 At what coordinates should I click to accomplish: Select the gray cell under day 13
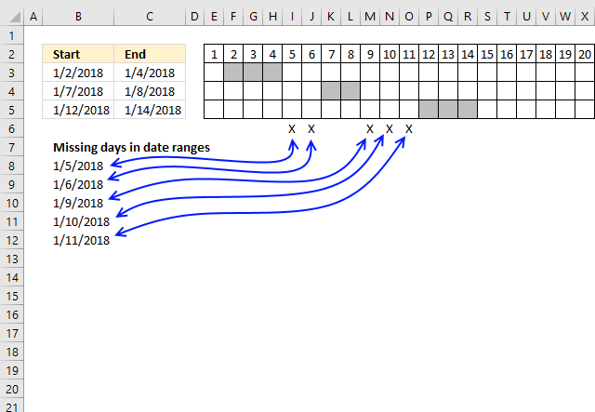448,110
